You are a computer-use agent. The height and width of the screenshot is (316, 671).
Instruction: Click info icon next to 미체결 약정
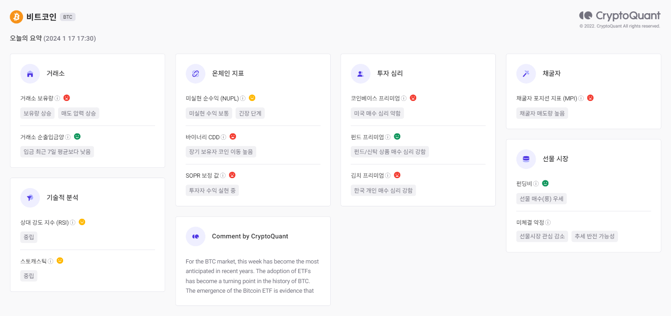tap(548, 222)
